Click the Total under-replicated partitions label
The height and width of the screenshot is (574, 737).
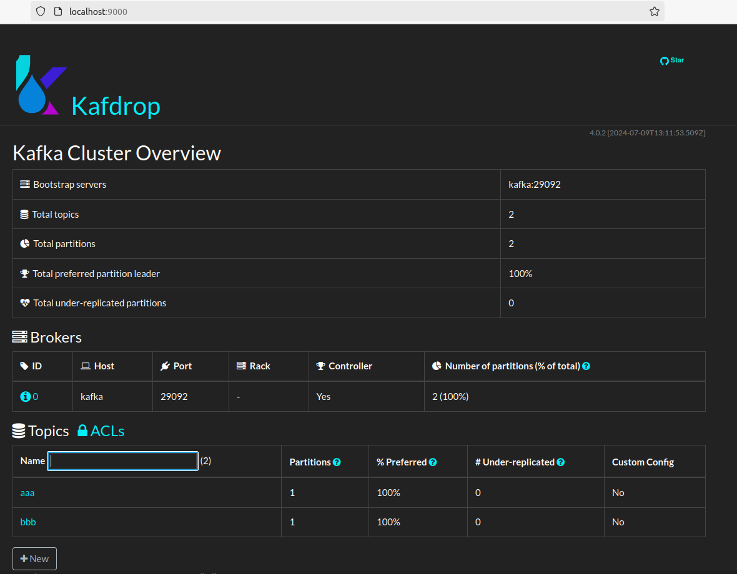click(x=100, y=303)
